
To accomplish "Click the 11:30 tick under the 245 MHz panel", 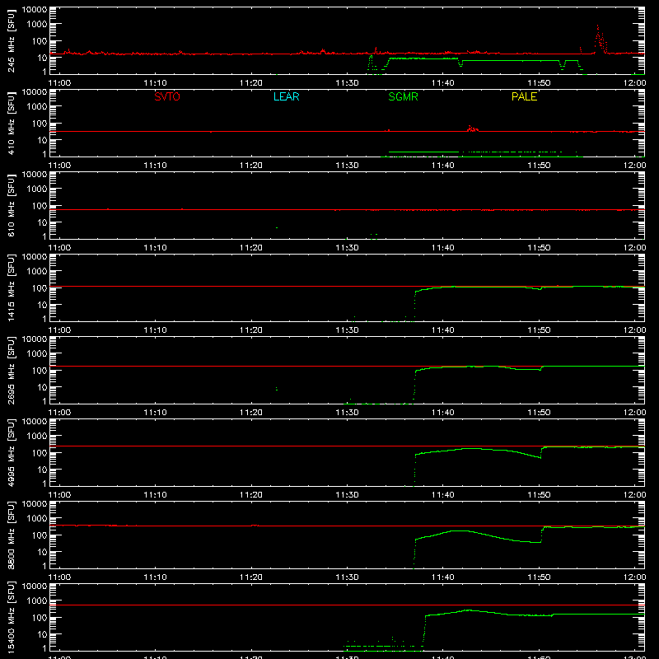I will point(347,83).
